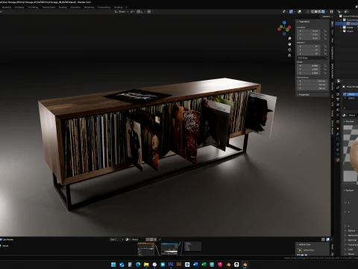Pause the viewport render preview
Screen dimensions: 358x269
pos(331,12)
